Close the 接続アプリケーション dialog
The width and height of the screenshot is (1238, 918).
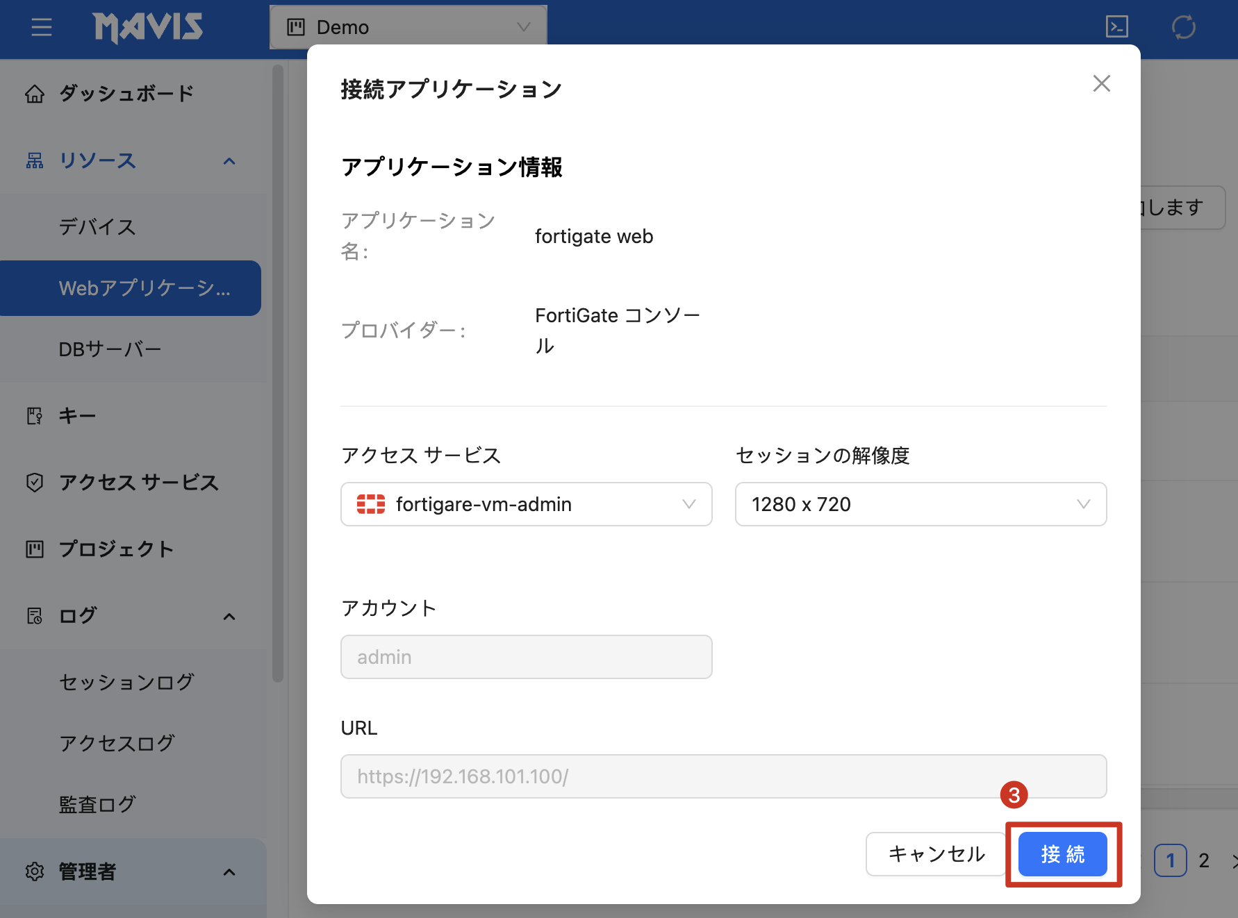coord(1101,83)
